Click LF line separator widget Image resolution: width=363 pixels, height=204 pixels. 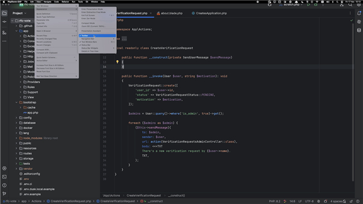[300, 201]
